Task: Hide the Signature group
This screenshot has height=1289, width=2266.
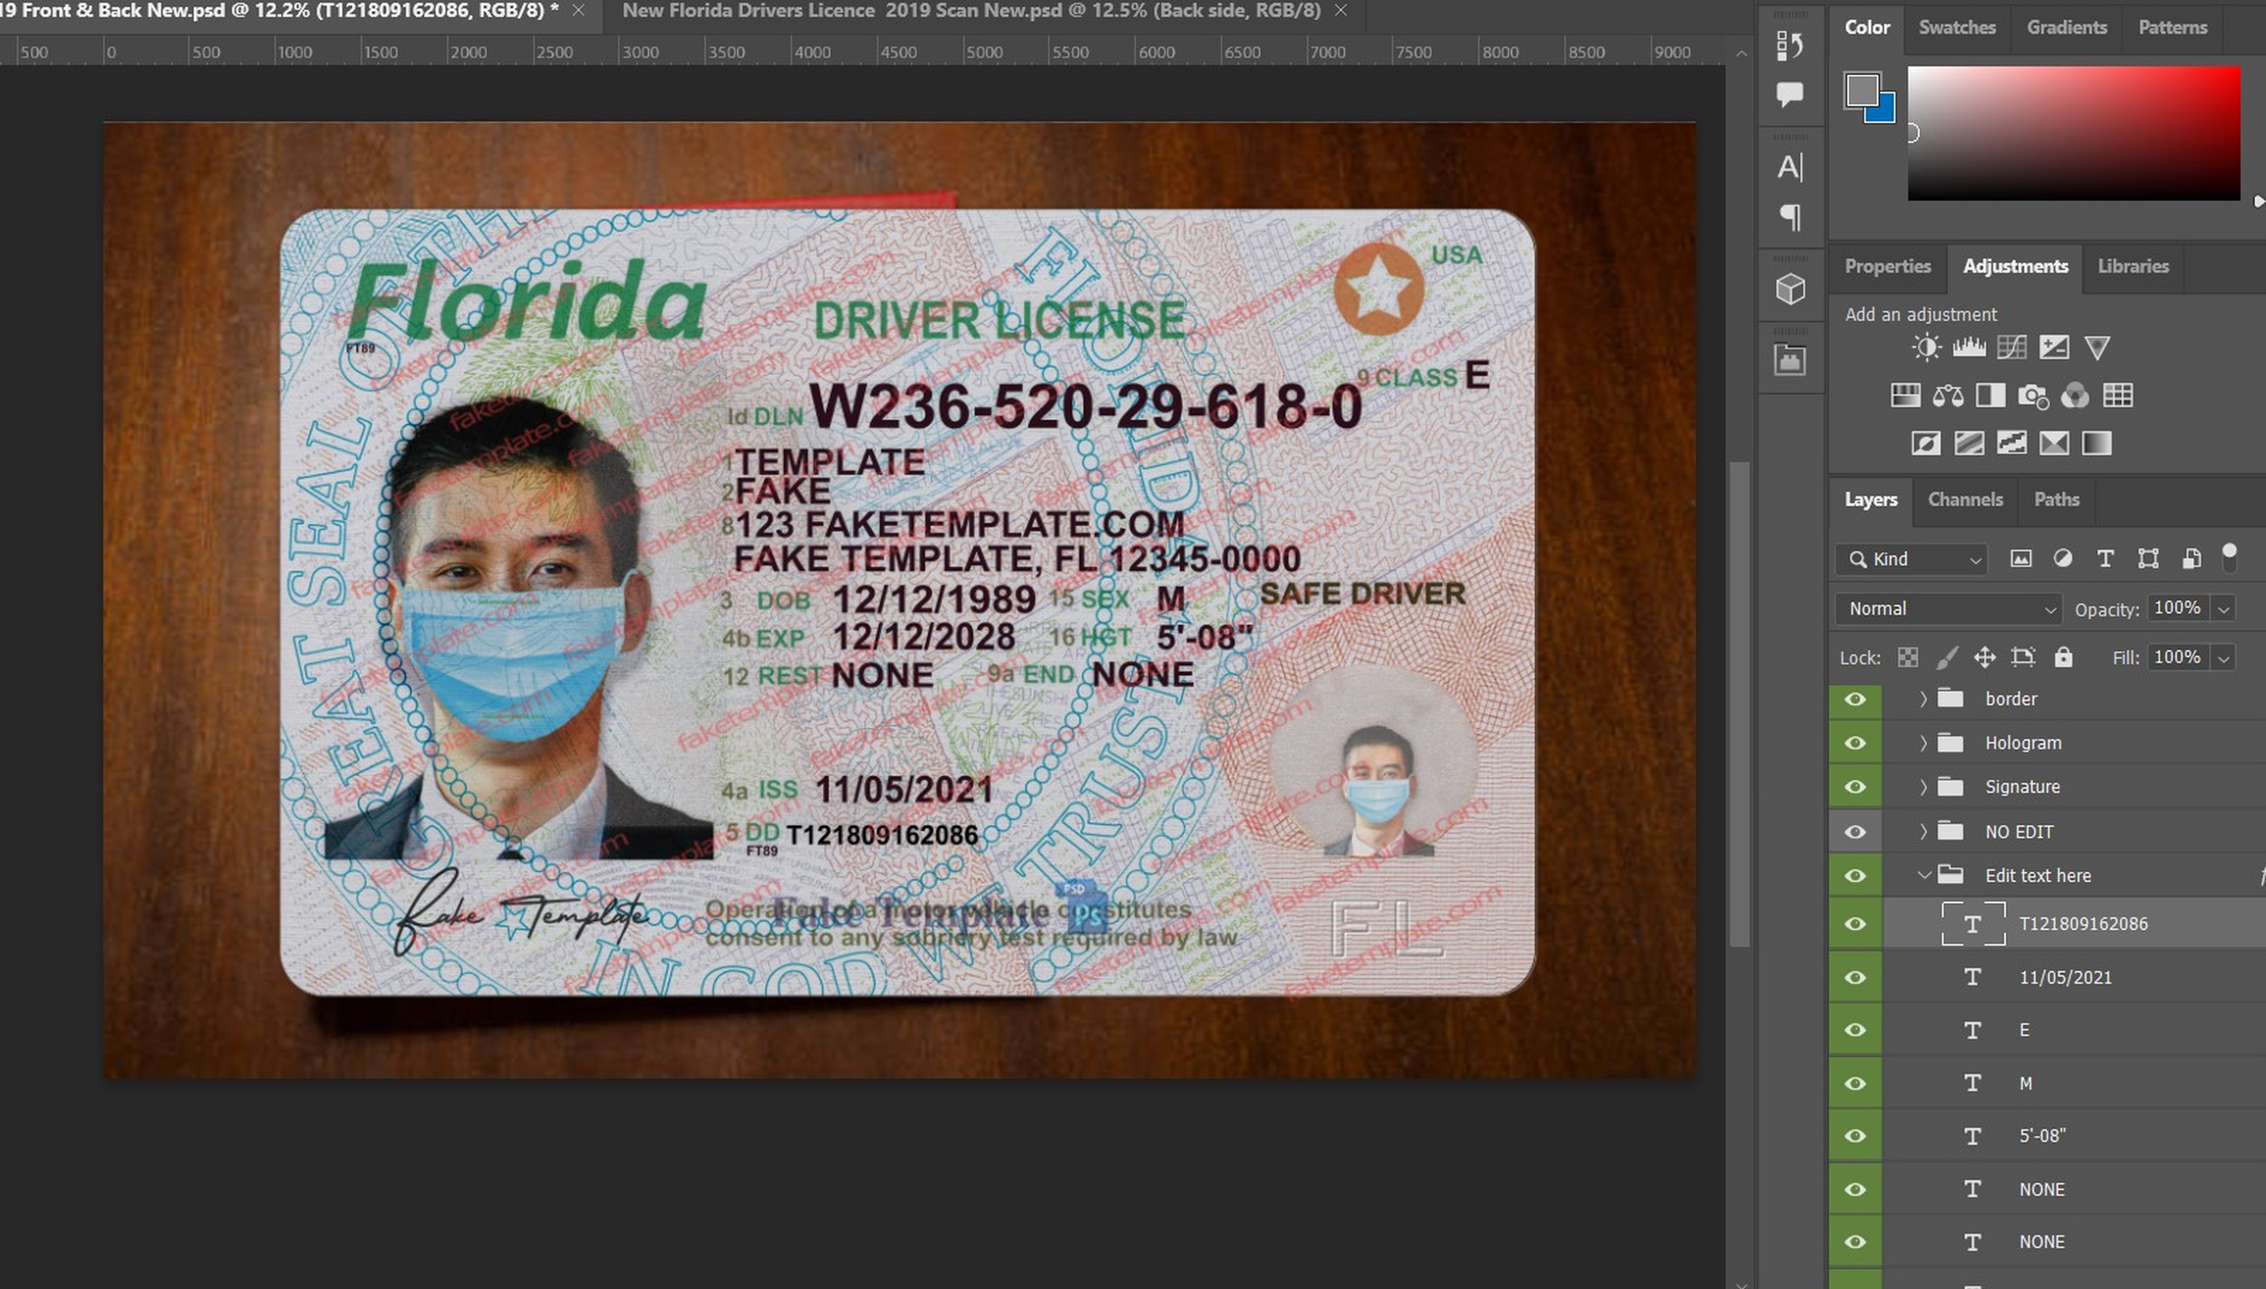Action: coord(1855,787)
